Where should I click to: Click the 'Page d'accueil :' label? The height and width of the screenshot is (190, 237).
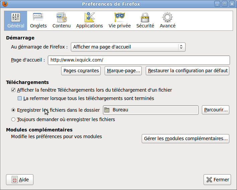[x=28, y=60]
